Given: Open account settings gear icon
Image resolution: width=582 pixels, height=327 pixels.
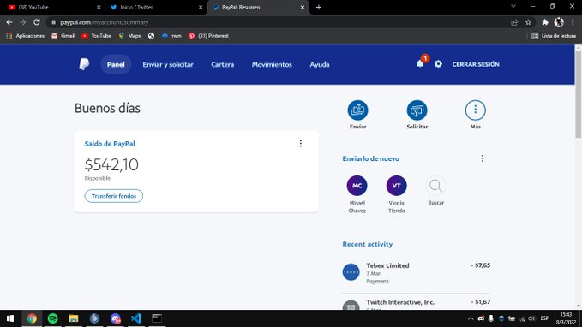Looking at the screenshot, I should (x=438, y=64).
